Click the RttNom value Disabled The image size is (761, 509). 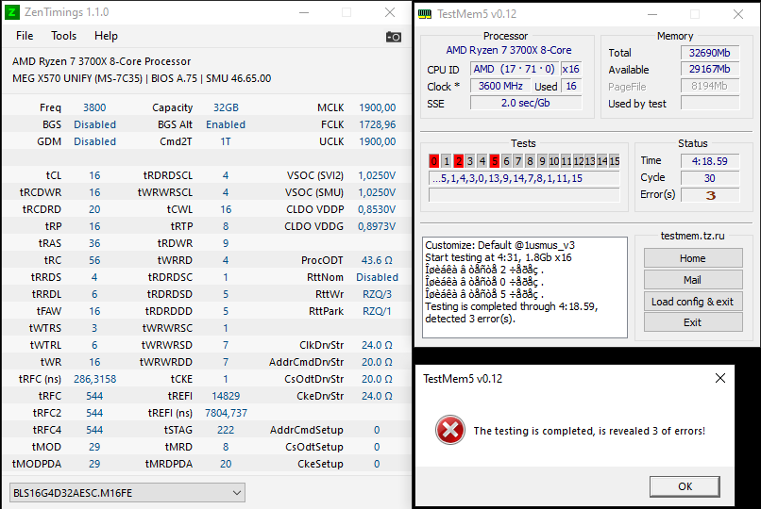point(377,277)
